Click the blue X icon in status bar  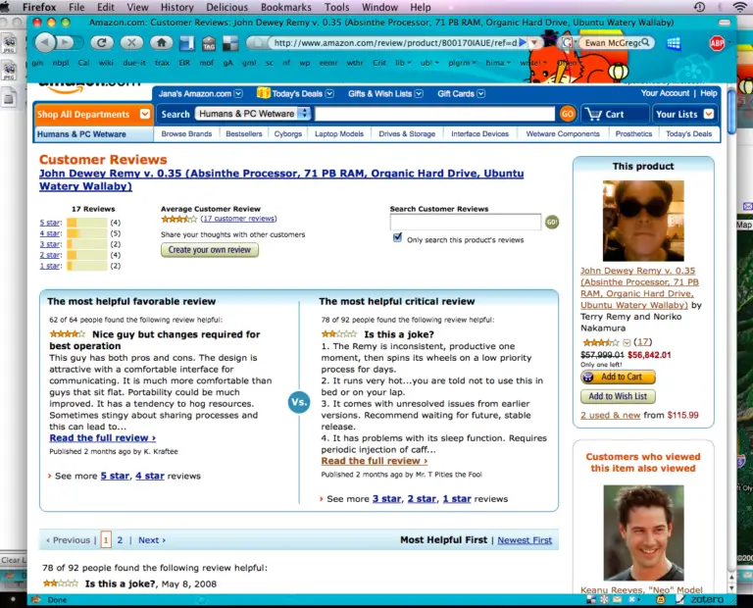pyautogui.click(x=631, y=599)
